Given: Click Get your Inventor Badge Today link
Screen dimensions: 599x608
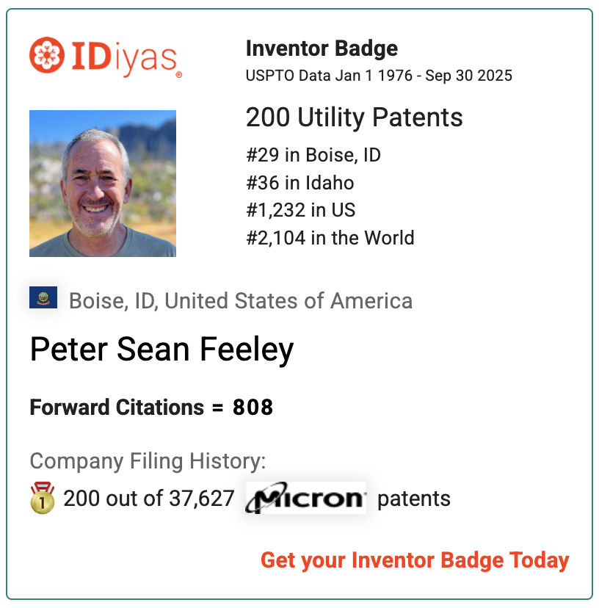Looking at the screenshot, I should (415, 560).
